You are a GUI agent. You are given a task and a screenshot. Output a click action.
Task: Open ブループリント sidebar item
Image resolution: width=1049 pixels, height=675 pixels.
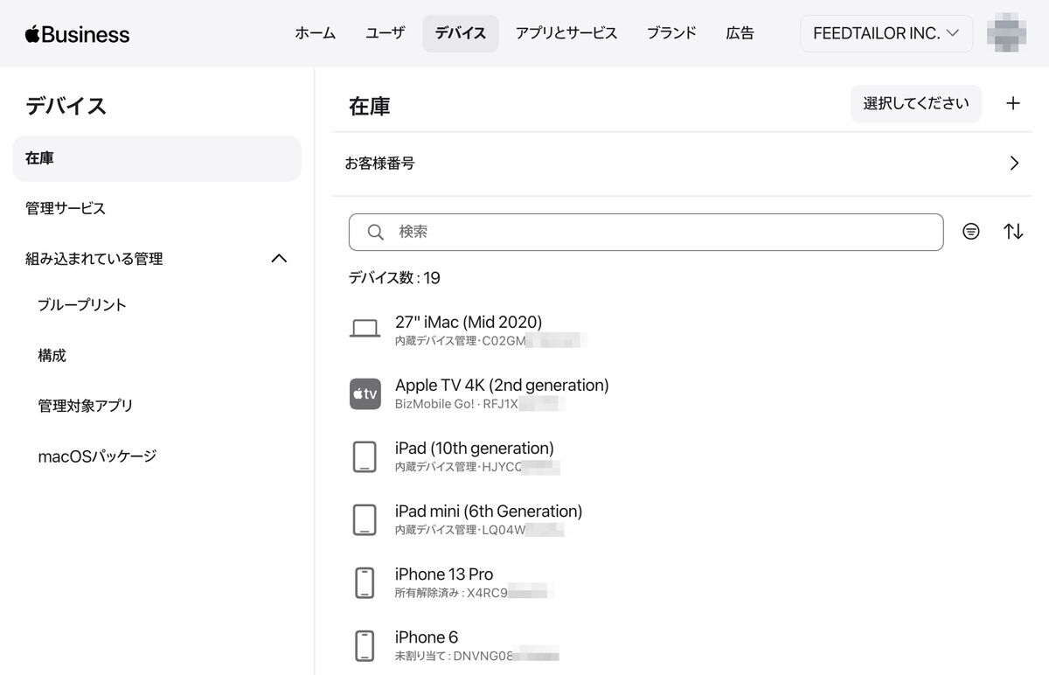coord(82,305)
